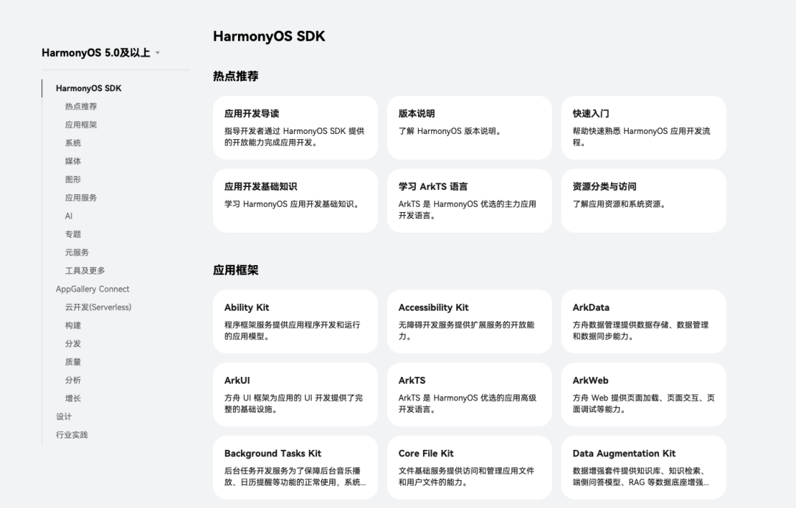Screen dimensions: 796x508
Task: Open the 应用开发导读 card
Action: (x=296, y=128)
